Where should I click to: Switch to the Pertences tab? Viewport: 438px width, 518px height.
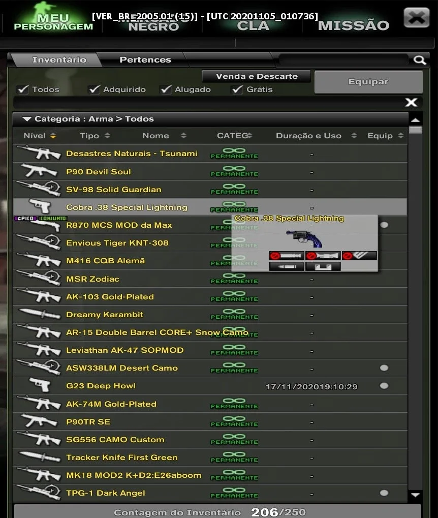tap(145, 60)
